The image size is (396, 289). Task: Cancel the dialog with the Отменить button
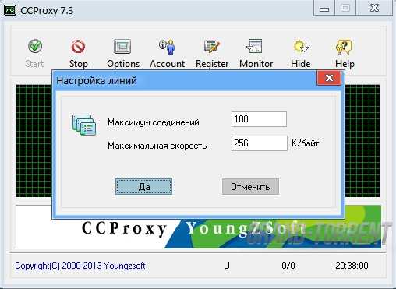pos(250,186)
